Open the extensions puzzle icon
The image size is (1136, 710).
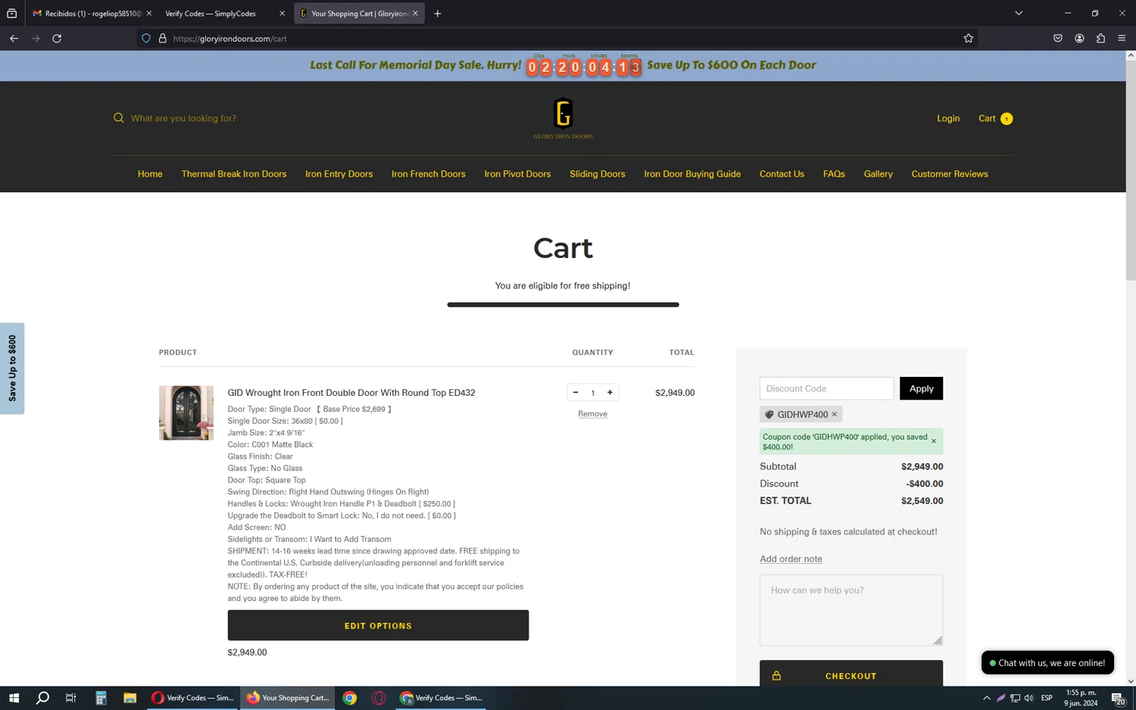[x=1100, y=39]
